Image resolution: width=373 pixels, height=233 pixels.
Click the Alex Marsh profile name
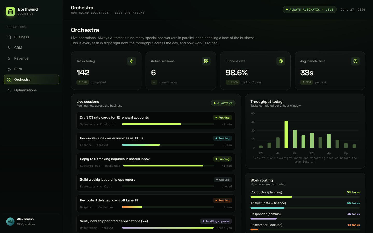click(x=25, y=219)
